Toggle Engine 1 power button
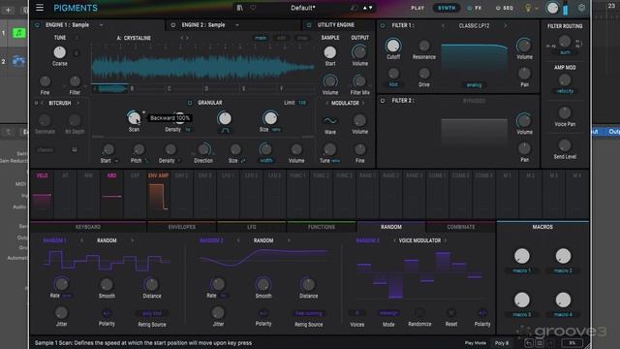Viewport: 620px width, 349px height. pyautogui.click(x=37, y=25)
